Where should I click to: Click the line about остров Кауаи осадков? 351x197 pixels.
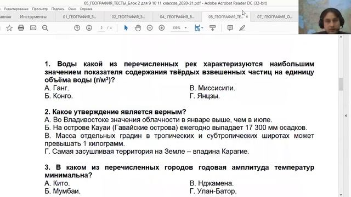[175, 128]
